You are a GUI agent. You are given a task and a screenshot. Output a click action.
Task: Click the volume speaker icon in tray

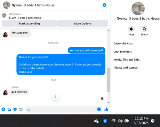click(120, 121)
